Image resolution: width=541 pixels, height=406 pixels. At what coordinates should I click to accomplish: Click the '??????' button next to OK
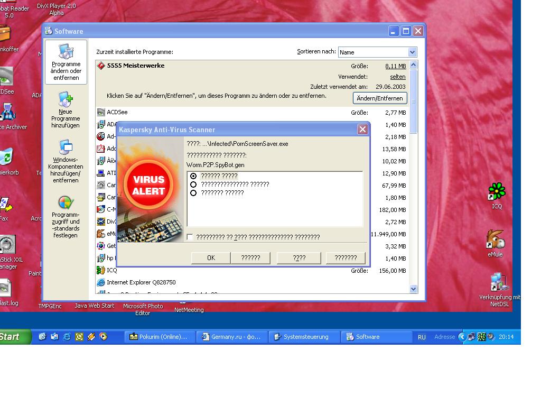(x=250, y=258)
